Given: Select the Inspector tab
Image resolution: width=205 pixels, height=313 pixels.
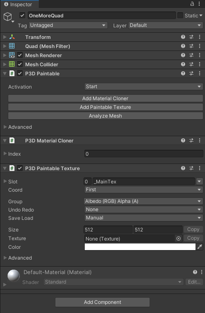Looking at the screenshot, I should [18, 4].
